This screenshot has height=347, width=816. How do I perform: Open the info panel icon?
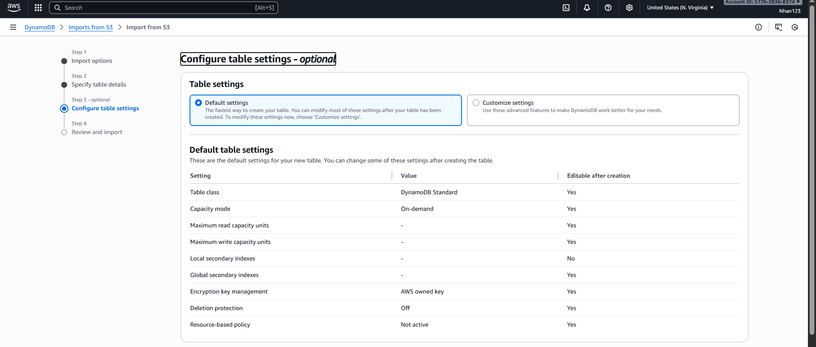pyautogui.click(x=759, y=27)
